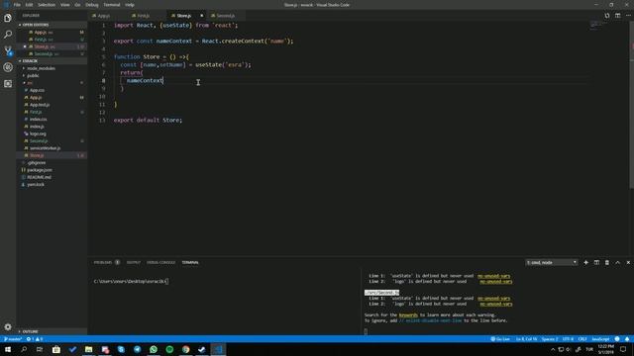Open File Explorer from the taskbar
Screen dimensions: 634x356
pyautogui.click(x=88, y=349)
